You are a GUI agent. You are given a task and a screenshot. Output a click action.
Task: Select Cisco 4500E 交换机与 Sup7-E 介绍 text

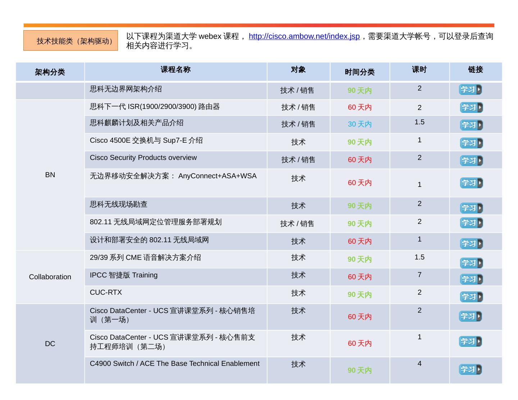coord(146,141)
